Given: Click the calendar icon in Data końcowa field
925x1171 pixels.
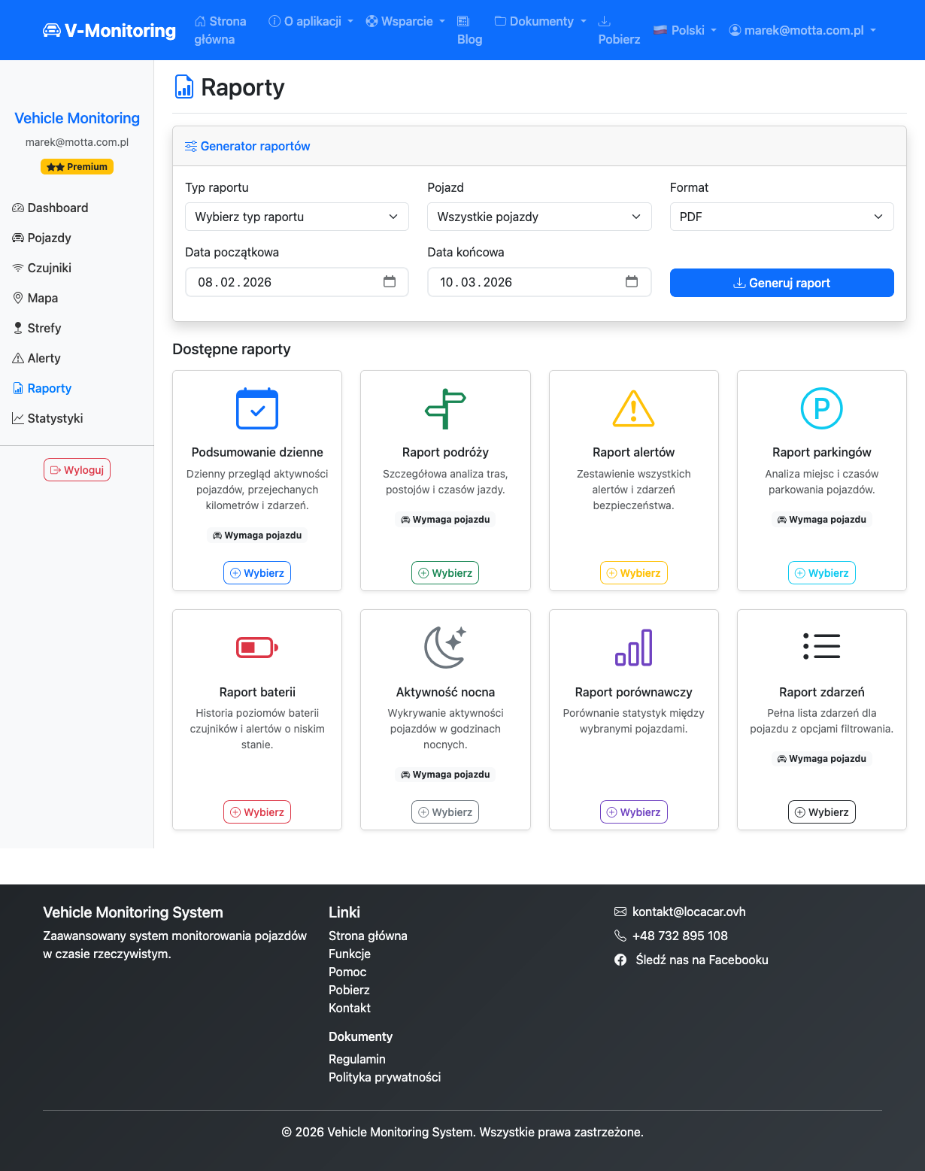Looking at the screenshot, I should pyautogui.click(x=632, y=282).
